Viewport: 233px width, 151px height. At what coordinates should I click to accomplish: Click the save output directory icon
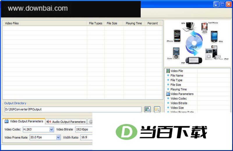[147, 109]
